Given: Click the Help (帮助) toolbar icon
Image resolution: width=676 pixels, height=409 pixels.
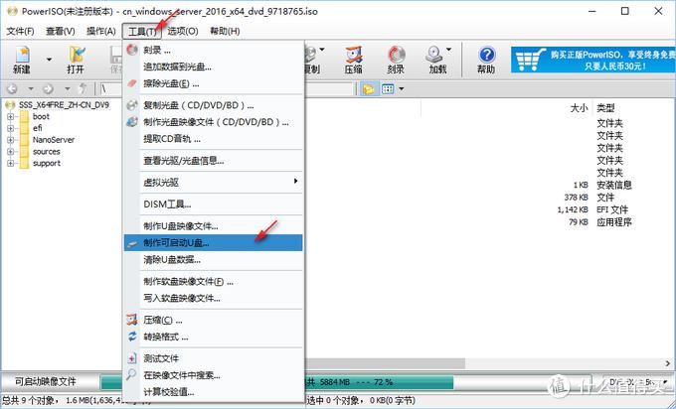Looking at the screenshot, I should (486, 60).
